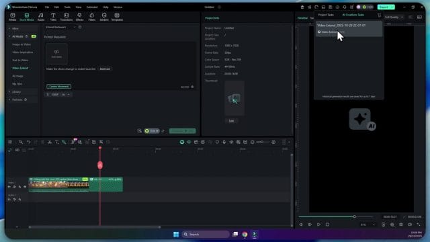Viewport: 430px width, 242px height.
Task: Split the clip with the scissors icon
Action: coord(50,142)
